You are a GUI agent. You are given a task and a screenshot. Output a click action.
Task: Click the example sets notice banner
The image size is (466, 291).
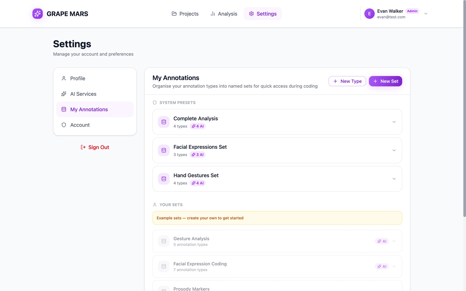[277, 218]
